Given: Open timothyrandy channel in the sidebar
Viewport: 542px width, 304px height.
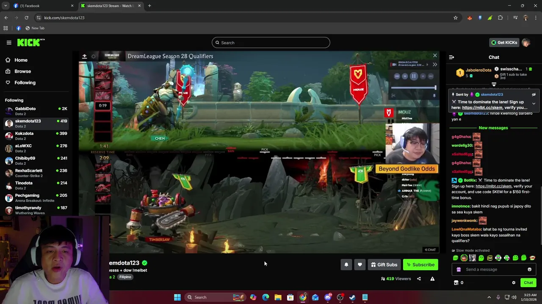Looking at the screenshot, I should coord(36,210).
